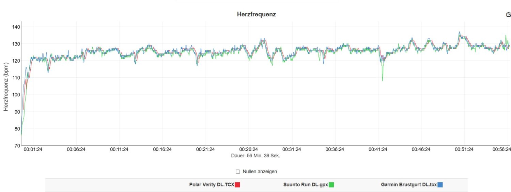Click the red Polar Verity color swatch

point(237,185)
